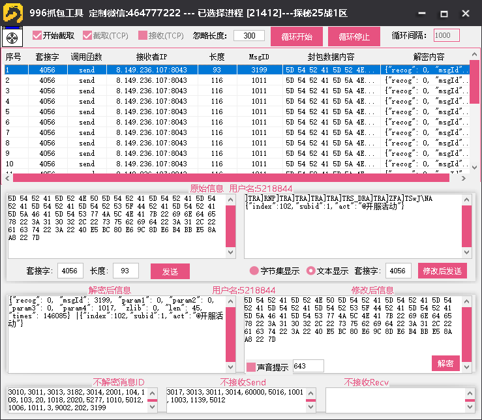Click the 解密 button

point(445,363)
